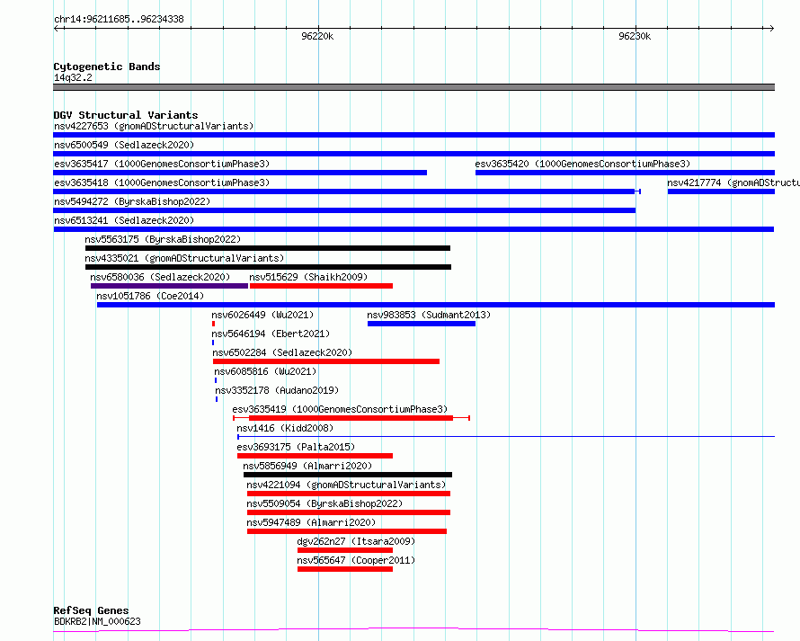
Task: Click the purple nsv6580036 variant bar
Action: (x=169, y=286)
